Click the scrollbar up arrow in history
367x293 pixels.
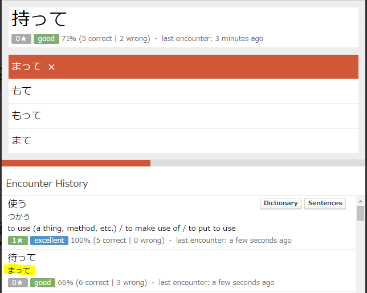tap(360, 201)
